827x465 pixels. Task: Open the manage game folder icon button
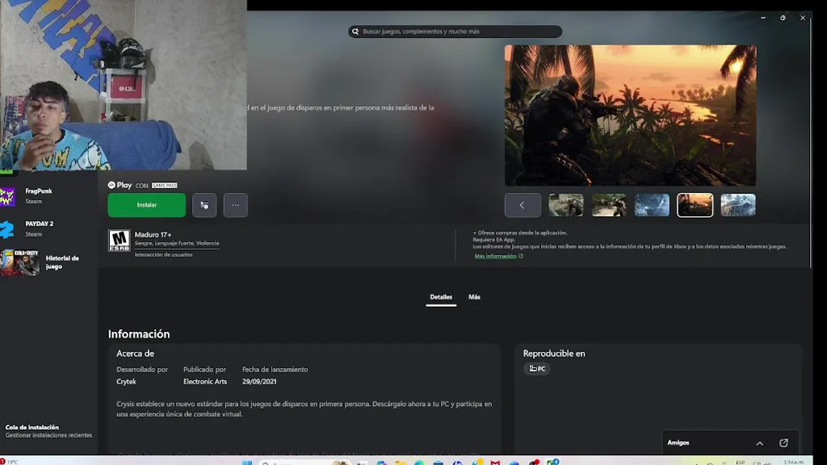tap(204, 205)
